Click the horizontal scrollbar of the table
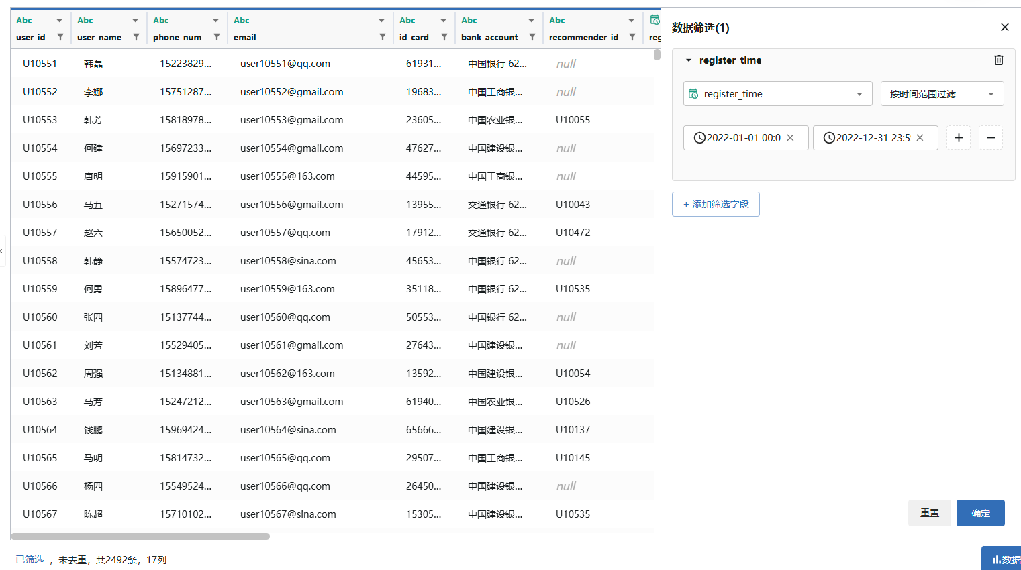Image resolution: width=1021 pixels, height=570 pixels. click(140, 536)
